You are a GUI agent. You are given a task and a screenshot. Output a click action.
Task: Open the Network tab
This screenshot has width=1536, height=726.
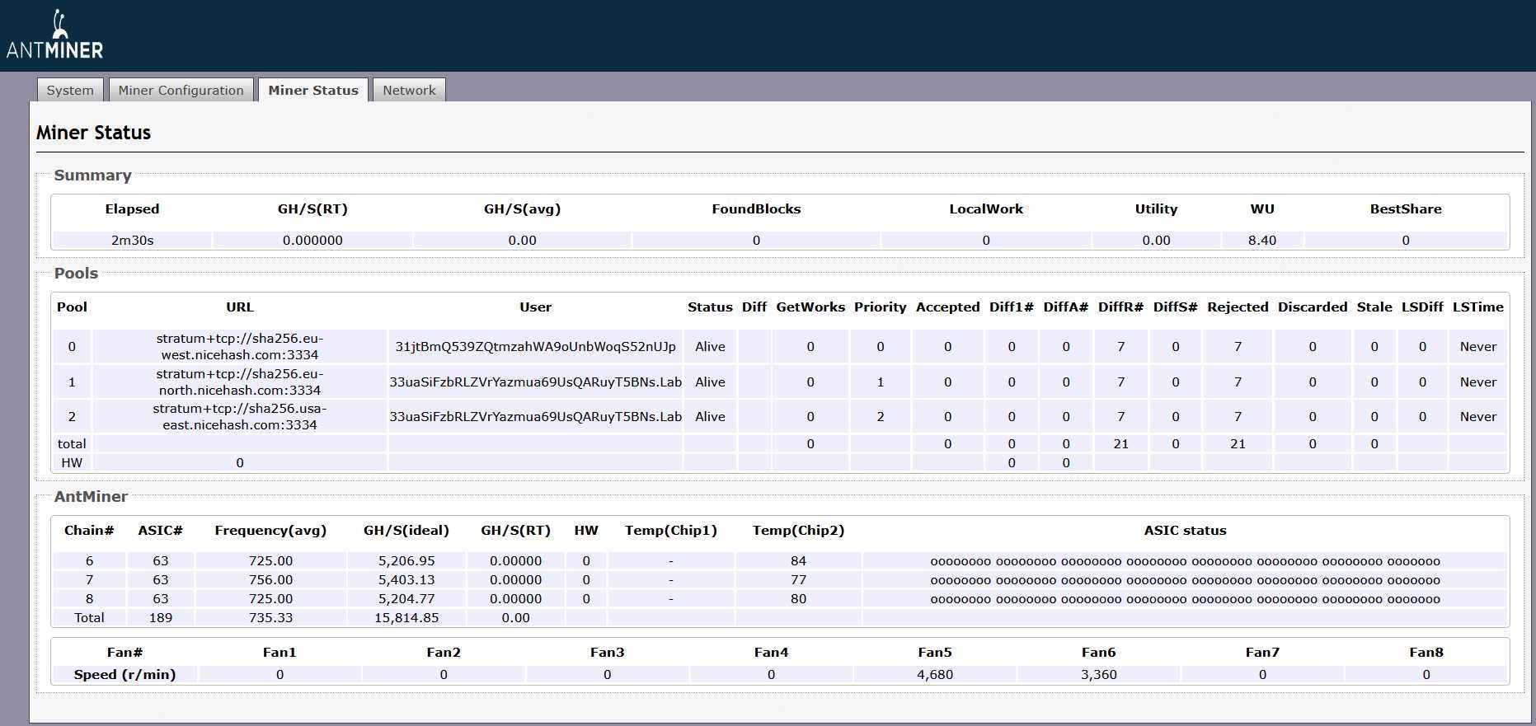pyautogui.click(x=409, y=90)
